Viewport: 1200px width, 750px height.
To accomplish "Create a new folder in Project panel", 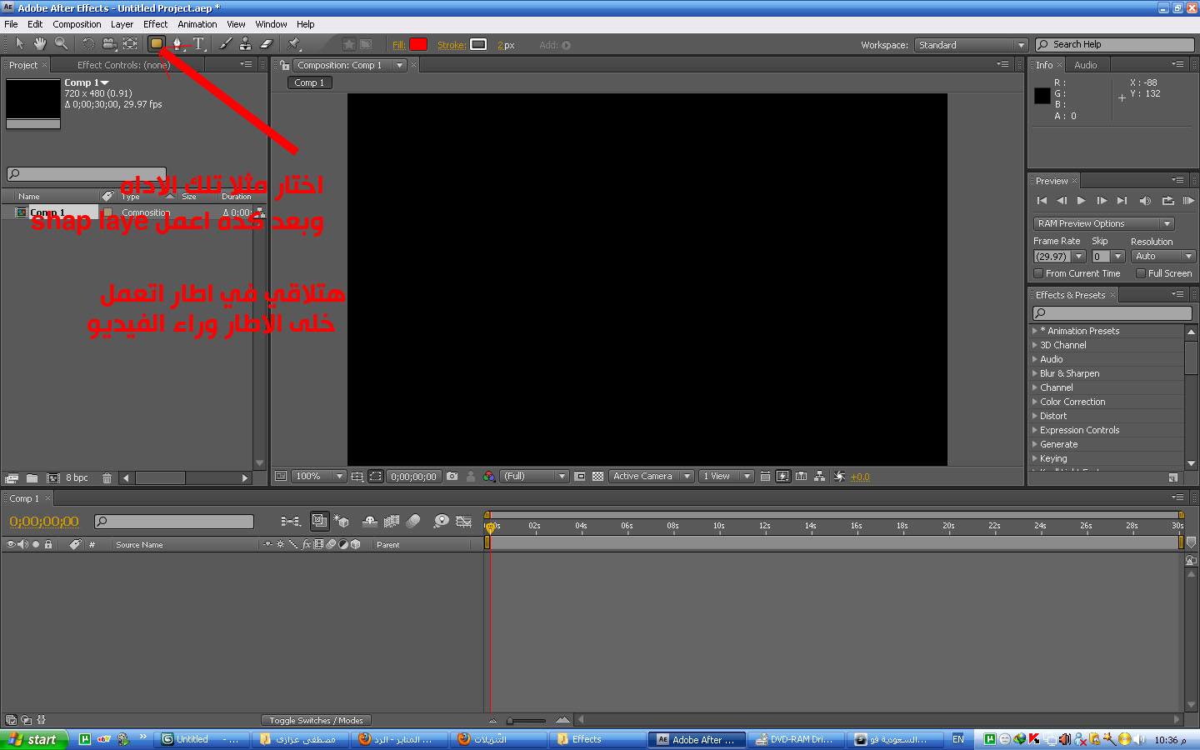I will tap(32, 478).
